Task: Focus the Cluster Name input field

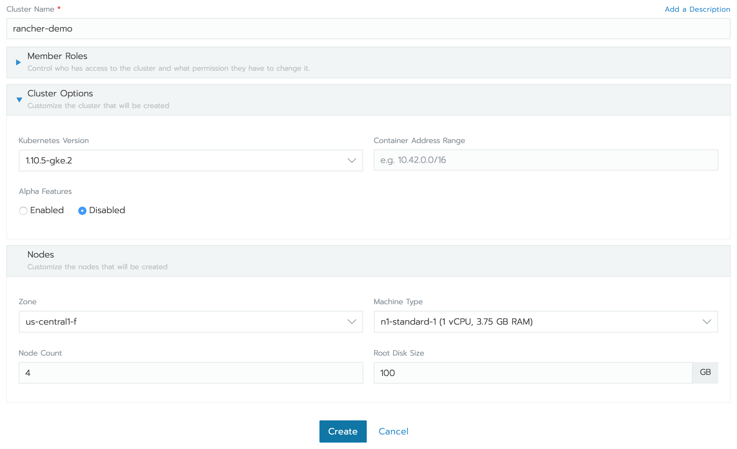Action: pos(368,29)
